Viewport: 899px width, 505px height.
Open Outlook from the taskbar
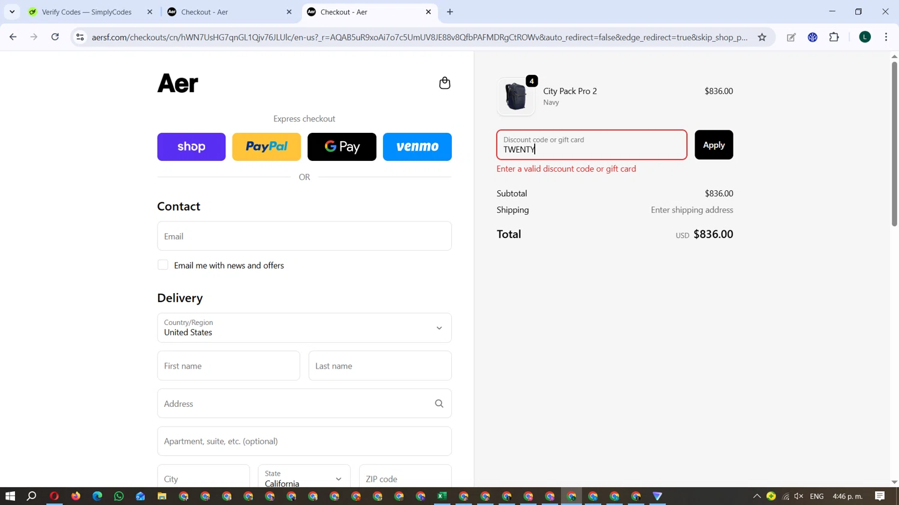(140, 496)
